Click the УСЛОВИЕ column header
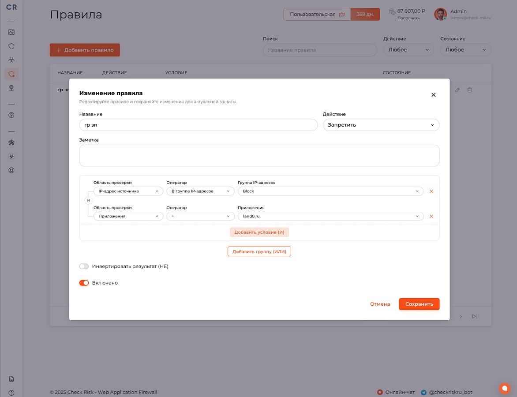Viewport: 517px width, 397px height. pyautogui.click(x=176, y=72)
